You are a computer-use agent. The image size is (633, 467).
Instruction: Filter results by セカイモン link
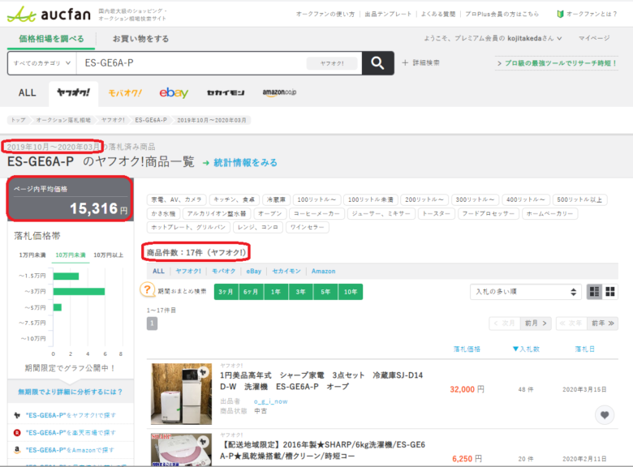point(286,271)
